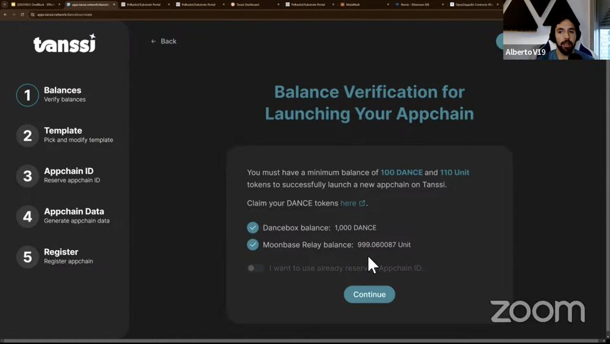Open the tab search dropdown at the tab bar start

(4, 5)
